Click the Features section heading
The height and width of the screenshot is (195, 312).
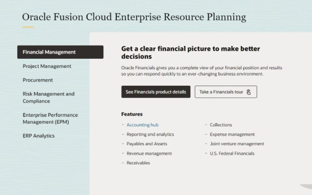tap(132, 114)
